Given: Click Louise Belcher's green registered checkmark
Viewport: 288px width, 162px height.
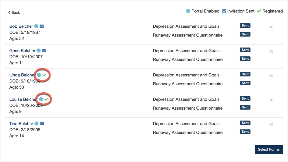Looking at the screenshot, I should [46, 99].
